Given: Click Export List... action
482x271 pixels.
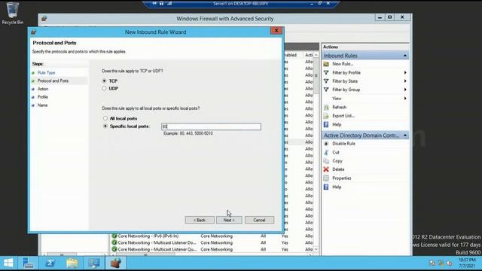Looking at the screenshot, I should (343, 116).
